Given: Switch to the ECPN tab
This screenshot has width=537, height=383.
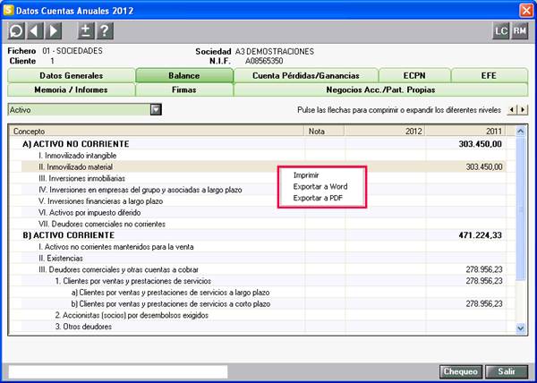Looking at the screenshot, I should click(x=414, y=76).
